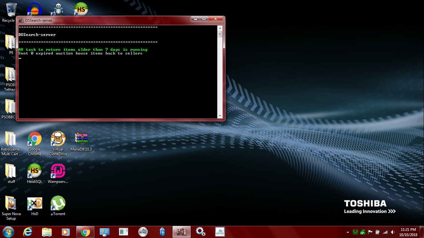The image size is (424, 238).
Task: Select the RetroGame Multi Cart folder
Action: pos(11,139)
